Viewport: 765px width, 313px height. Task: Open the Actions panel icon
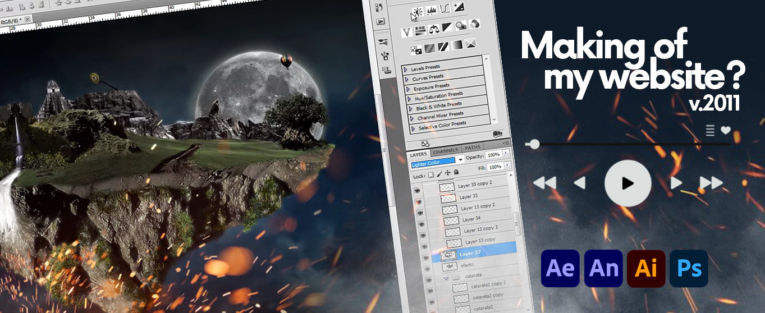tap(381, 21)
